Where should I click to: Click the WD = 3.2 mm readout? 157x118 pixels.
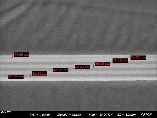127,115
